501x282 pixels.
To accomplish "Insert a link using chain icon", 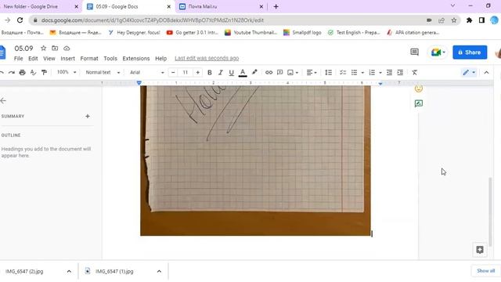I will tap(269, 73).
